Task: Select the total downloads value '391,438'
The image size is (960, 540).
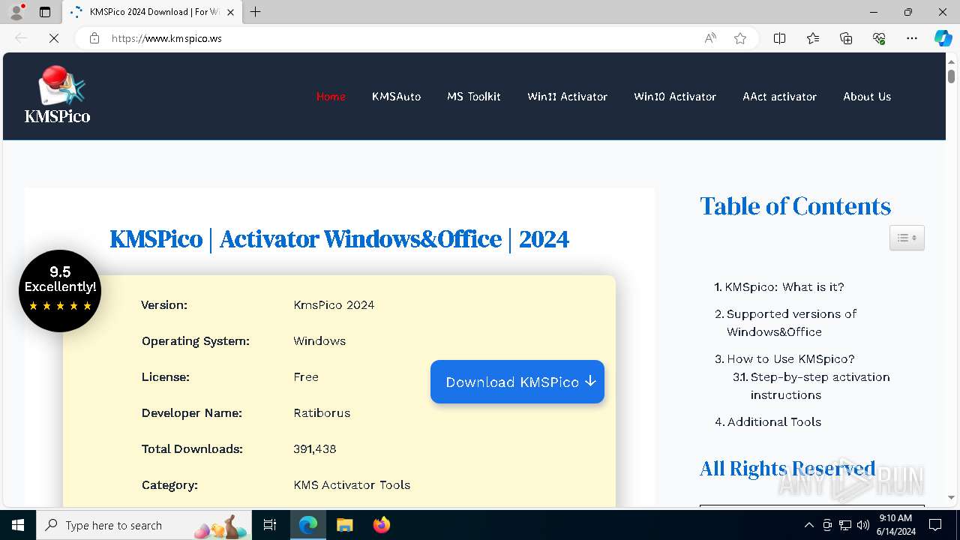Action: click(315, 448)
